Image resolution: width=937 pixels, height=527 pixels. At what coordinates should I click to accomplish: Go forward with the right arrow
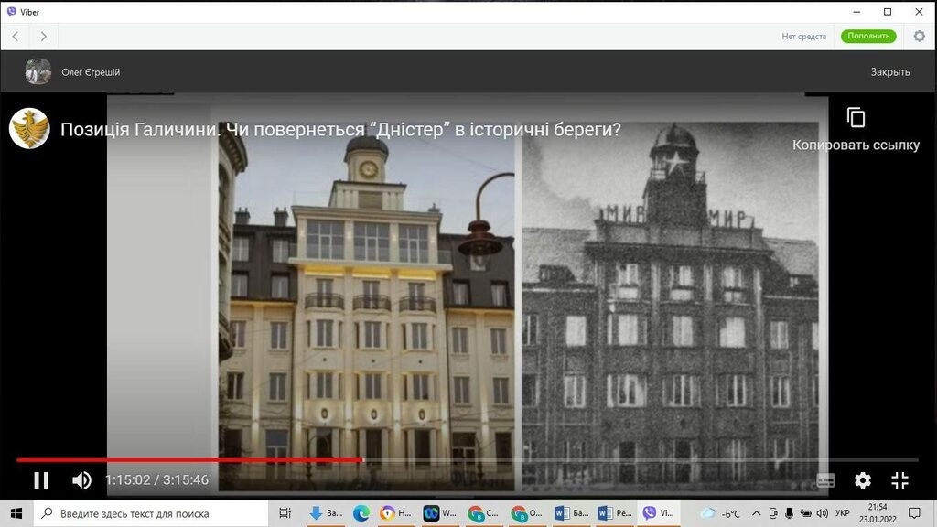tap(43, 37)
